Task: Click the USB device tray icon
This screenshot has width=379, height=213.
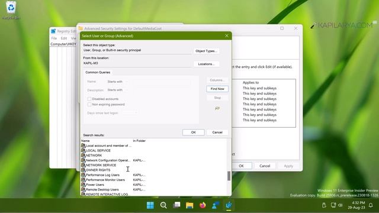Action: (324, 205)
